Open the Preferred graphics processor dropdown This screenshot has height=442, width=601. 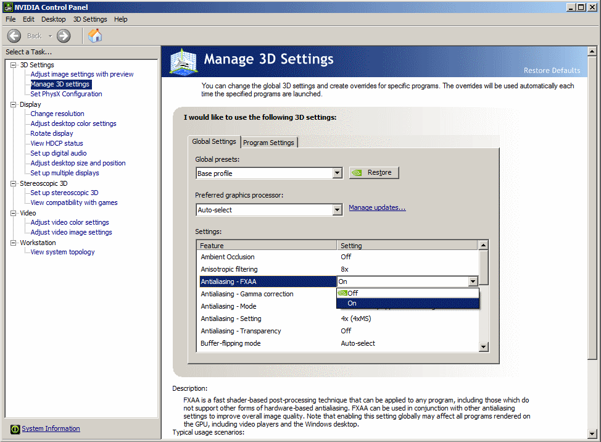pos(269,210)
